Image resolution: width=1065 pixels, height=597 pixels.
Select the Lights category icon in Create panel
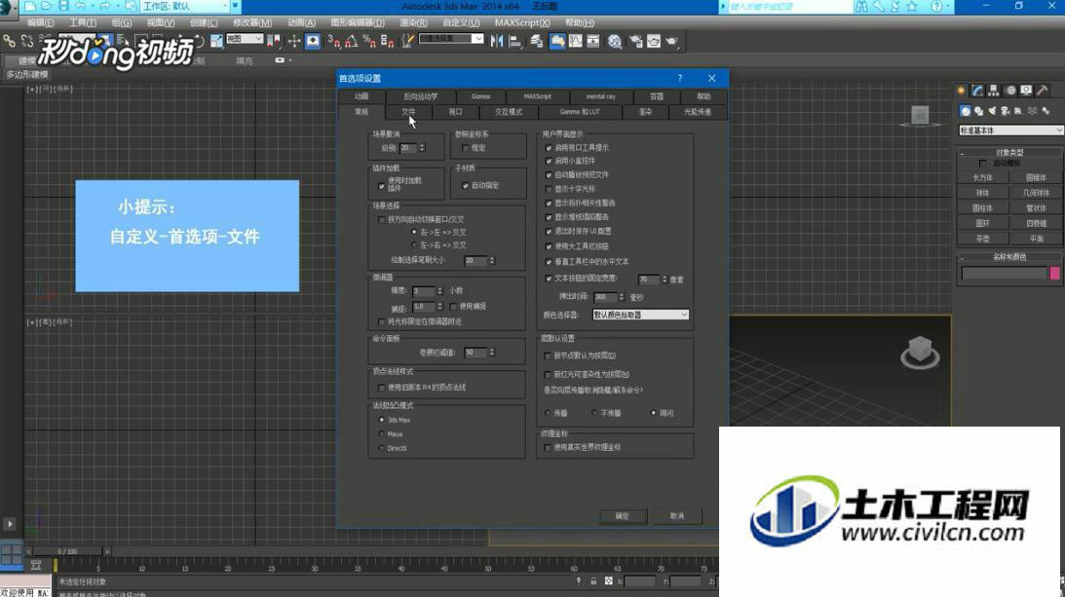[x=992, y=111]
